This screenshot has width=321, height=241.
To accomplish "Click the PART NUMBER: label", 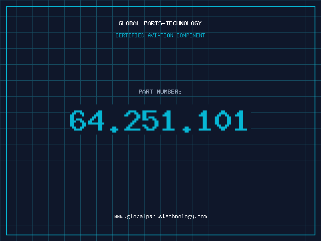I will coord(160,92).
